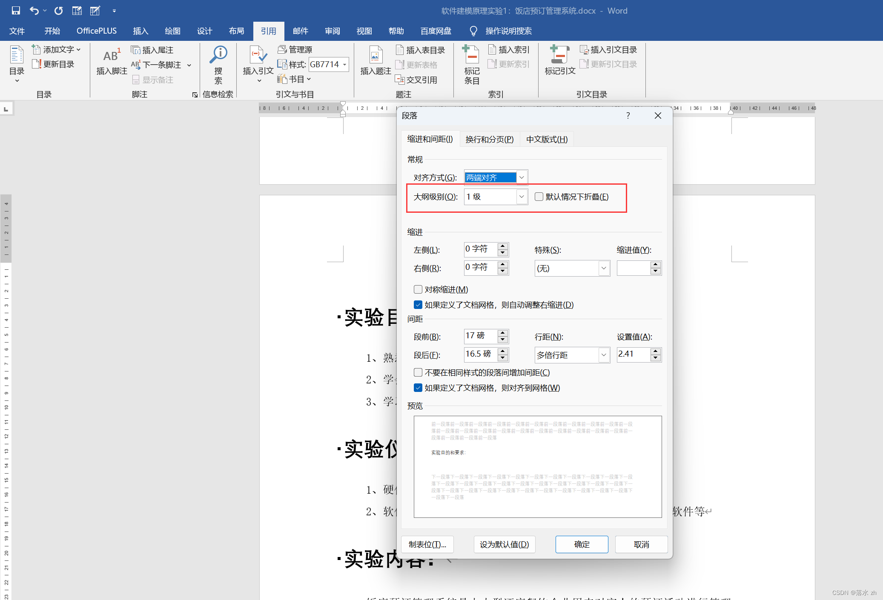Click Insert Index (插入索引)
The height and width of the screenshot is (600, 883).
tap(509, 50)
